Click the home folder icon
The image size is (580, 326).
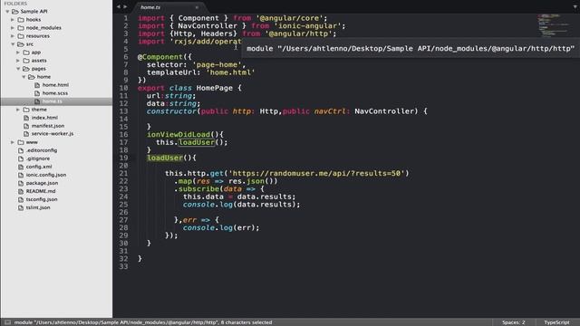[x=32, y=77]
